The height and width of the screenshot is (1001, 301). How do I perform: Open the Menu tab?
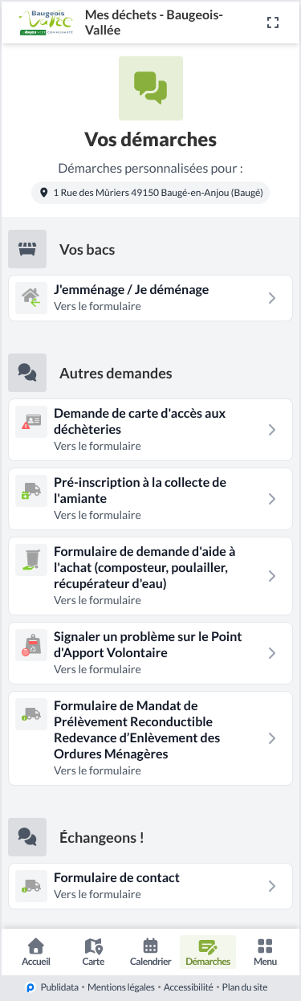tap(265, 952)
